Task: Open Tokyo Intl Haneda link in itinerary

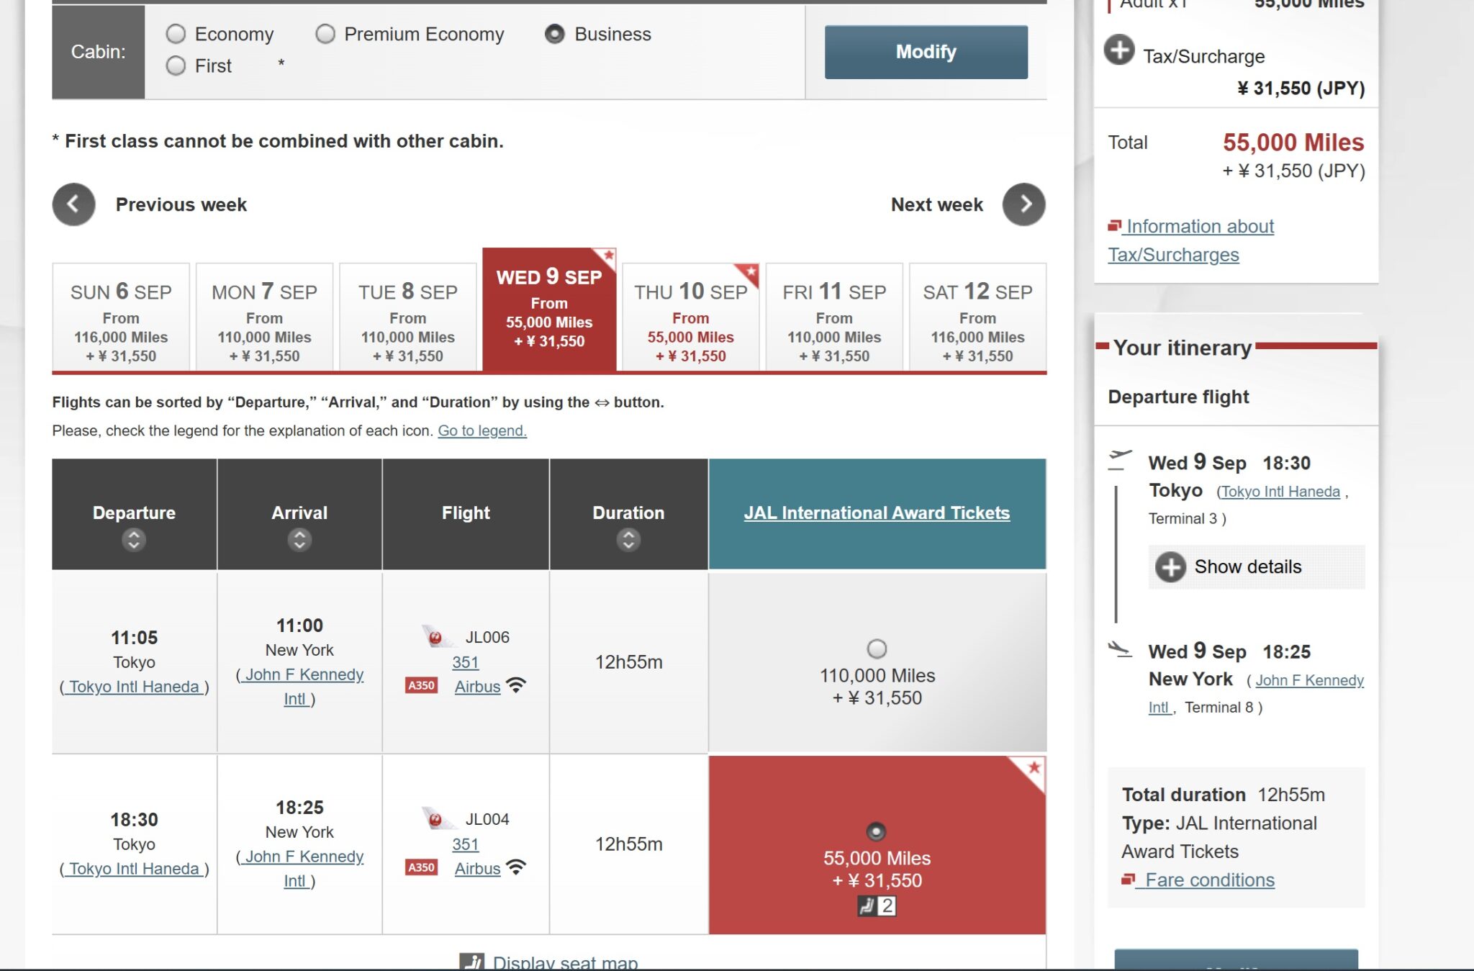Action: (1280, 492)
